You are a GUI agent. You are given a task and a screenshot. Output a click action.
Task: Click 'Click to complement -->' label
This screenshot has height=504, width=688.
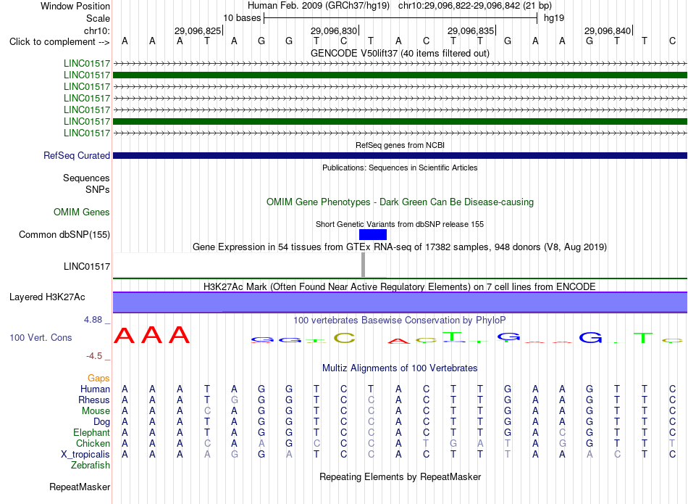(59, 42)
